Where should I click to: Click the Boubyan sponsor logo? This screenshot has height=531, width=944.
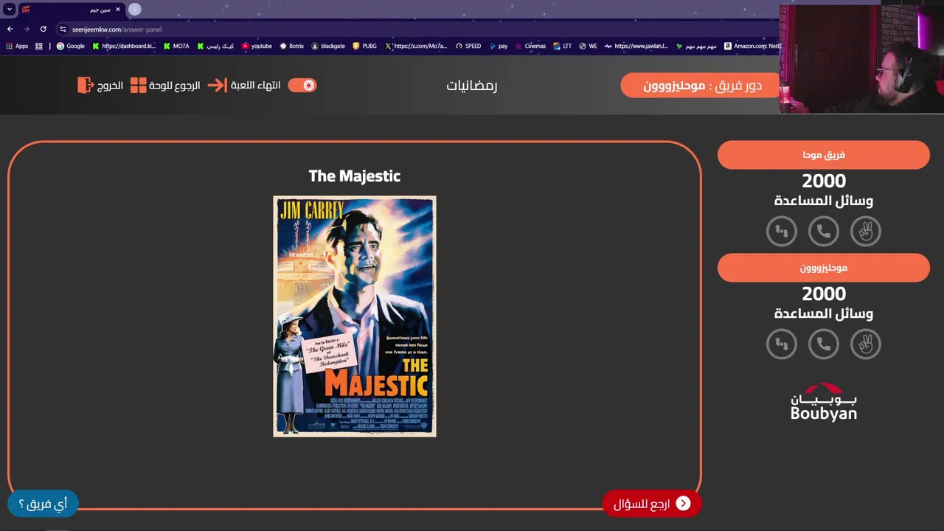(824, 402)
